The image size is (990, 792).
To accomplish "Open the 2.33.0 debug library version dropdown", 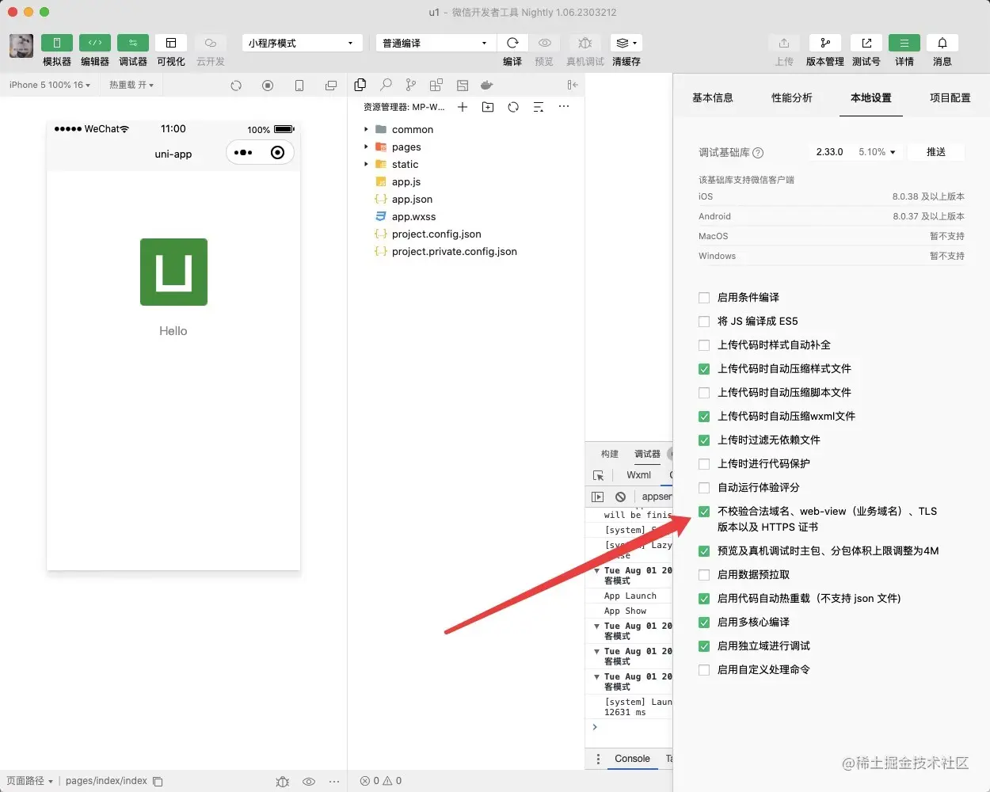I will [x=855, y=152].
